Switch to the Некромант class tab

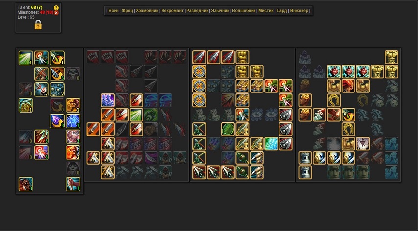(172, 10)
